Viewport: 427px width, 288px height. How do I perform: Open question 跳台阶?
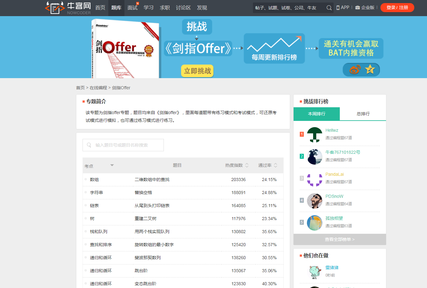tap(141, 271)
